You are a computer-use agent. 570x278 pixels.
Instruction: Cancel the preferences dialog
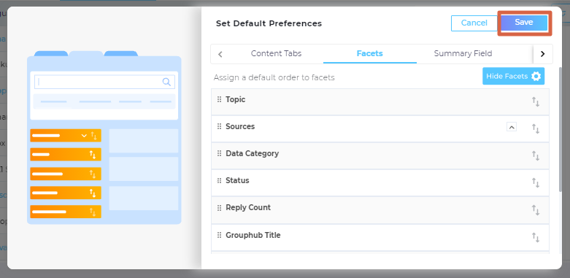point(474,23)
